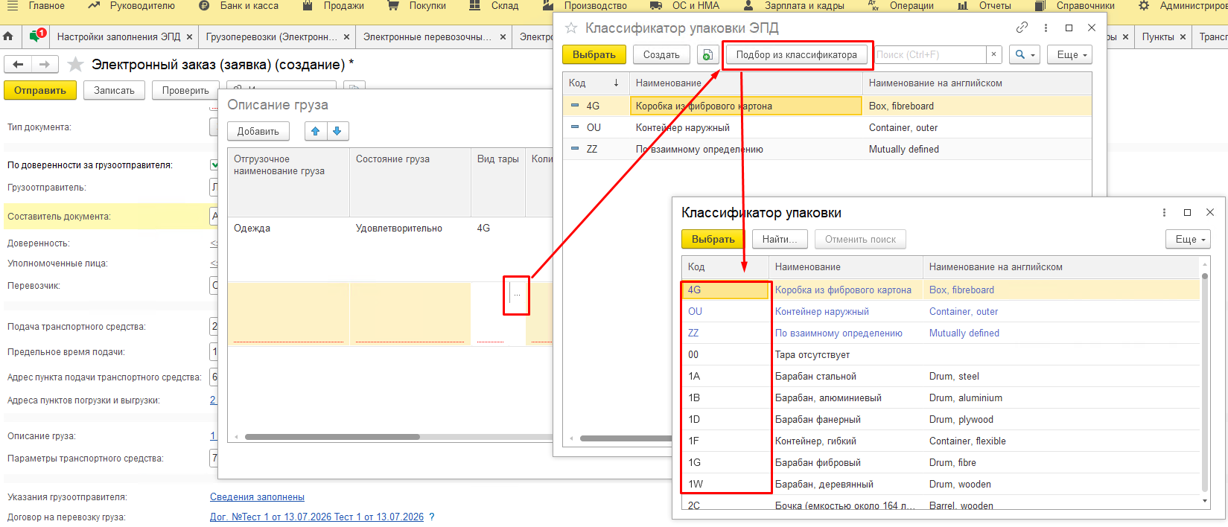The height and width of the screenshot is (527, 1228).
Task: Expand the search magnifier dropdown
Action: pos(1025,54)
